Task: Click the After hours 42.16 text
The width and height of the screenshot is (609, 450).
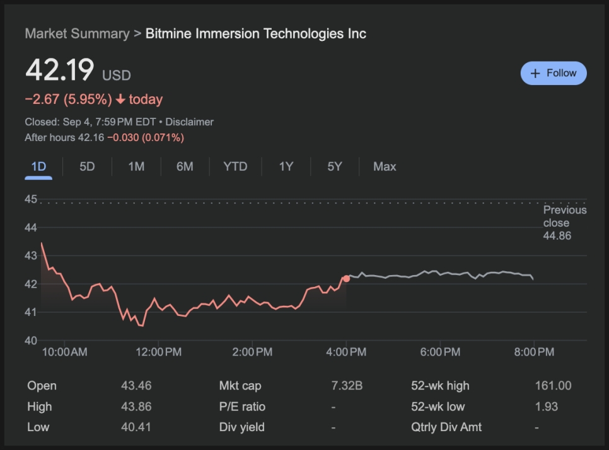Action: tap(64, 138)
